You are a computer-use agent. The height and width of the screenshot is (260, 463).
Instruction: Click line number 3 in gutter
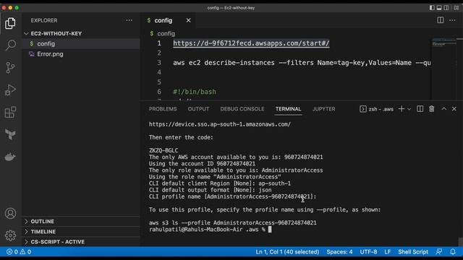tap(159, 63)
